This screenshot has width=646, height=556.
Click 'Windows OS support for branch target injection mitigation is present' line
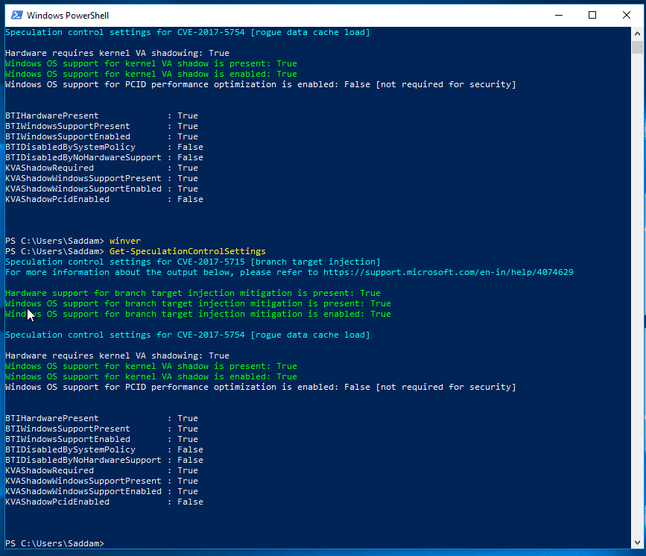click(198, 304)
